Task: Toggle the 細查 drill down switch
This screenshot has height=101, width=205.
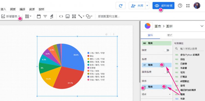Action: point(167,50)
